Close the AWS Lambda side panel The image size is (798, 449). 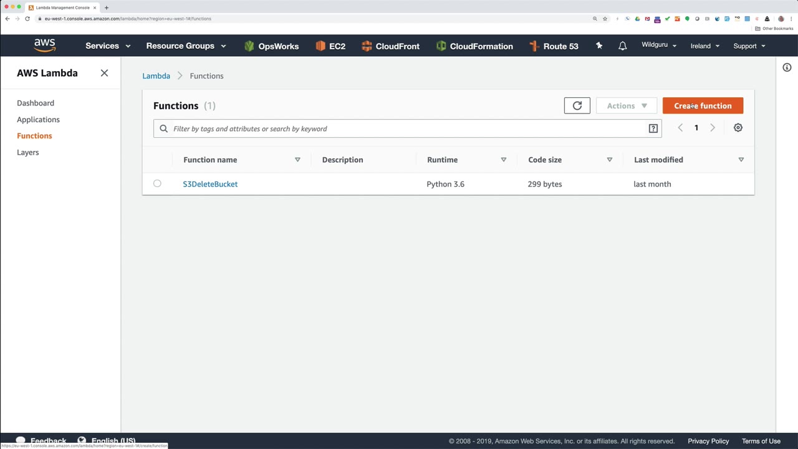[104, 73]
